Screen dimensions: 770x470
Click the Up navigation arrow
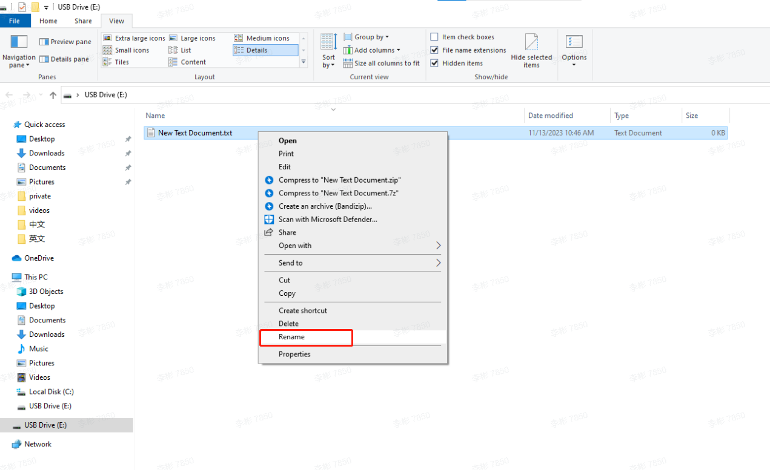point(53,94)
